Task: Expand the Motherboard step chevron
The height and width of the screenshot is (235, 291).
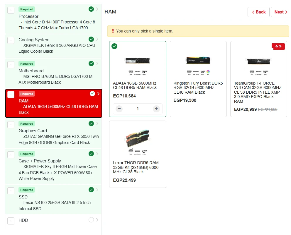Action: tap(97, 64)
